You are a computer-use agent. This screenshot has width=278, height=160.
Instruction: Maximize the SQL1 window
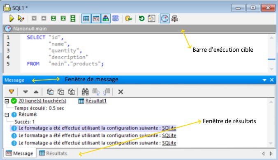click(x=253, y=8)
